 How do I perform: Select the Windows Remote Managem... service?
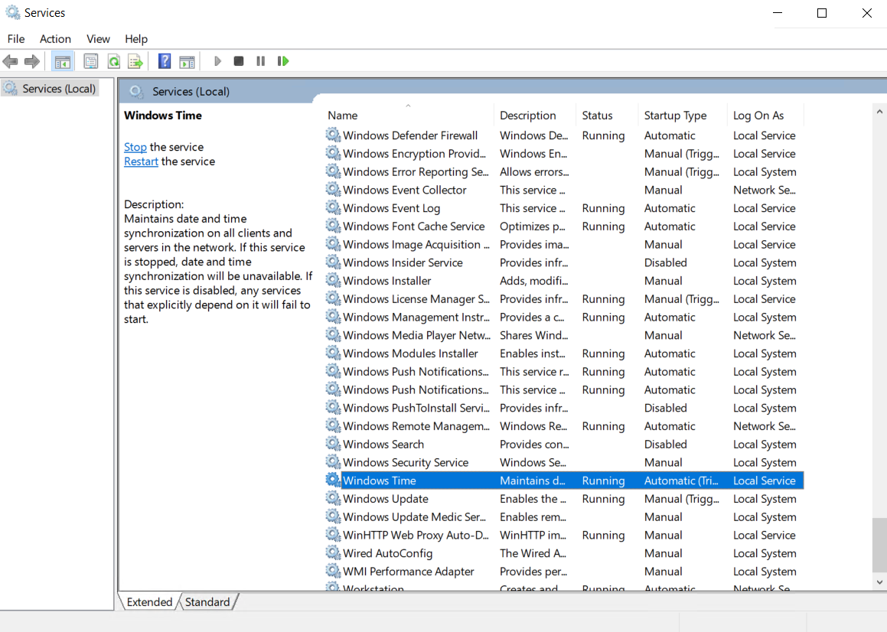(564, 425)
